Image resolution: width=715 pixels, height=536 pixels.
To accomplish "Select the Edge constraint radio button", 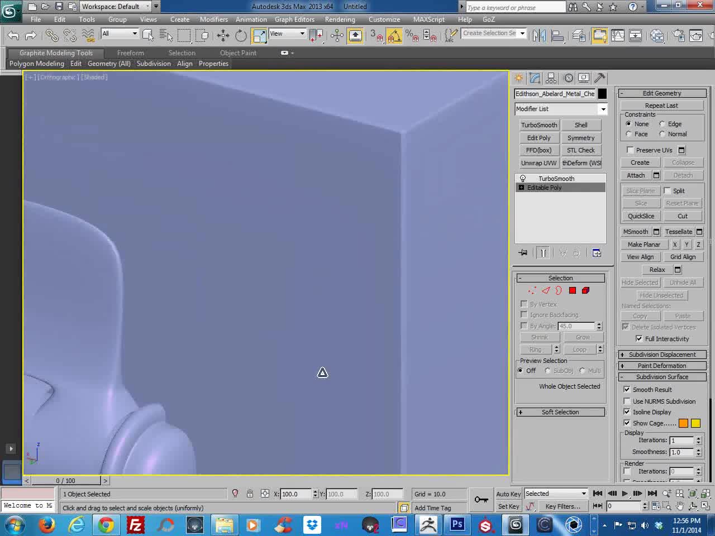I will (x=662, y=124).
